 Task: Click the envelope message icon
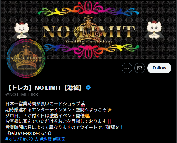140,68
